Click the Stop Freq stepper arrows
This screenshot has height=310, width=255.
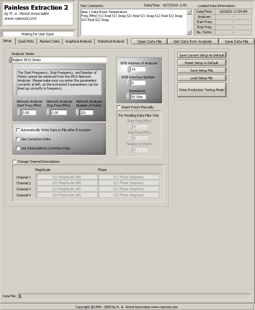click(x=48, y=113)
